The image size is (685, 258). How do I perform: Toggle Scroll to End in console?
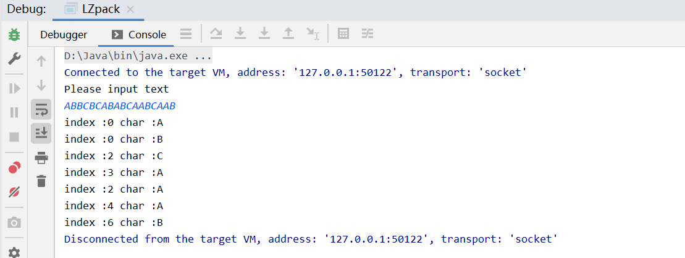pyautogui.click(x=41, y=133)
